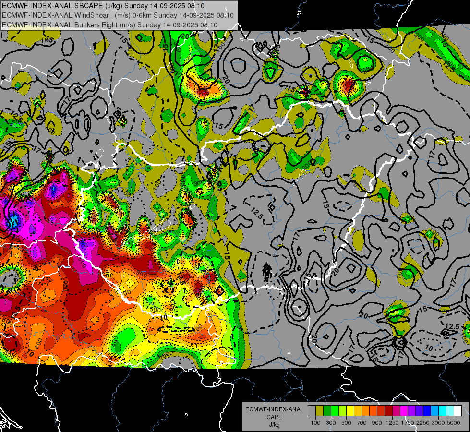Select the gray legend swatch below 100
This screenshot has height=432, width=470.
click(x=312, y=411)
